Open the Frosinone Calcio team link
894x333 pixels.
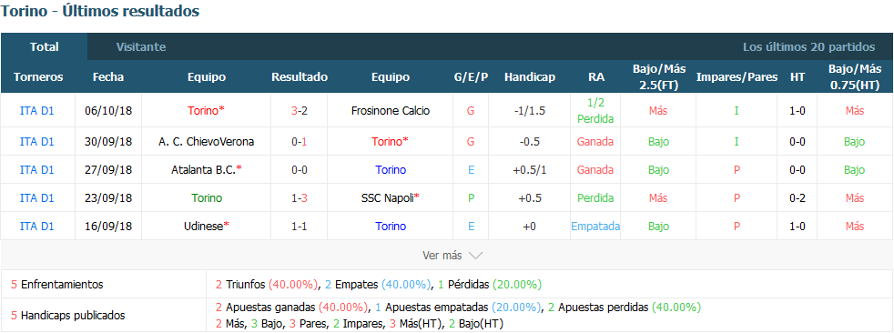pyautogui.click(x=390, y=111)
